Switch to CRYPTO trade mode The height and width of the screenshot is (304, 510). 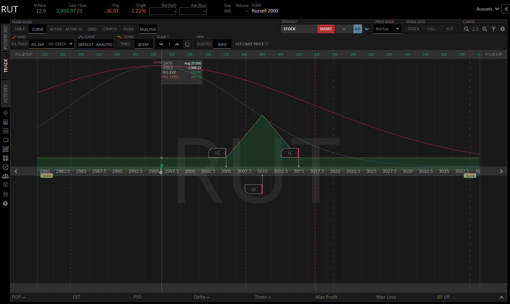click(x=110, y=29)
